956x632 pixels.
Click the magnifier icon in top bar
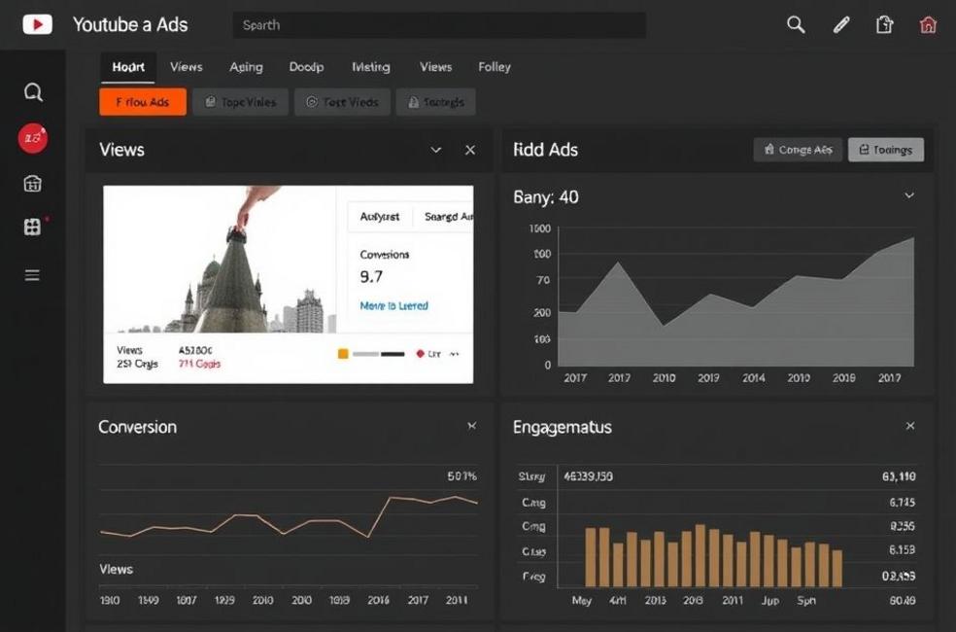796,25
